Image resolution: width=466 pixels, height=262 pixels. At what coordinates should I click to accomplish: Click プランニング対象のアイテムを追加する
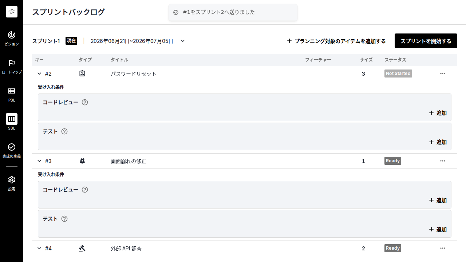(x=336, y=41)
